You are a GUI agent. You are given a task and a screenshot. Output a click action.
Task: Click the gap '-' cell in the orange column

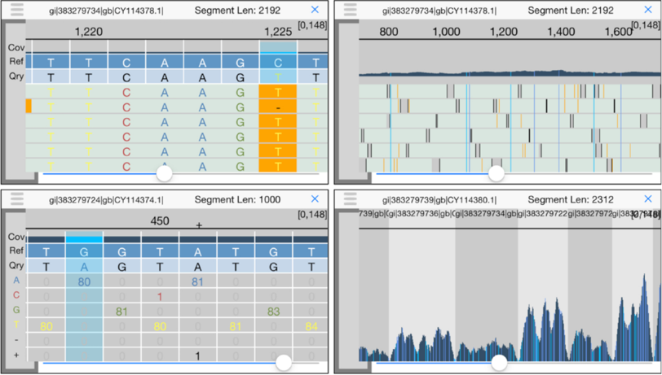pos(278,107)
